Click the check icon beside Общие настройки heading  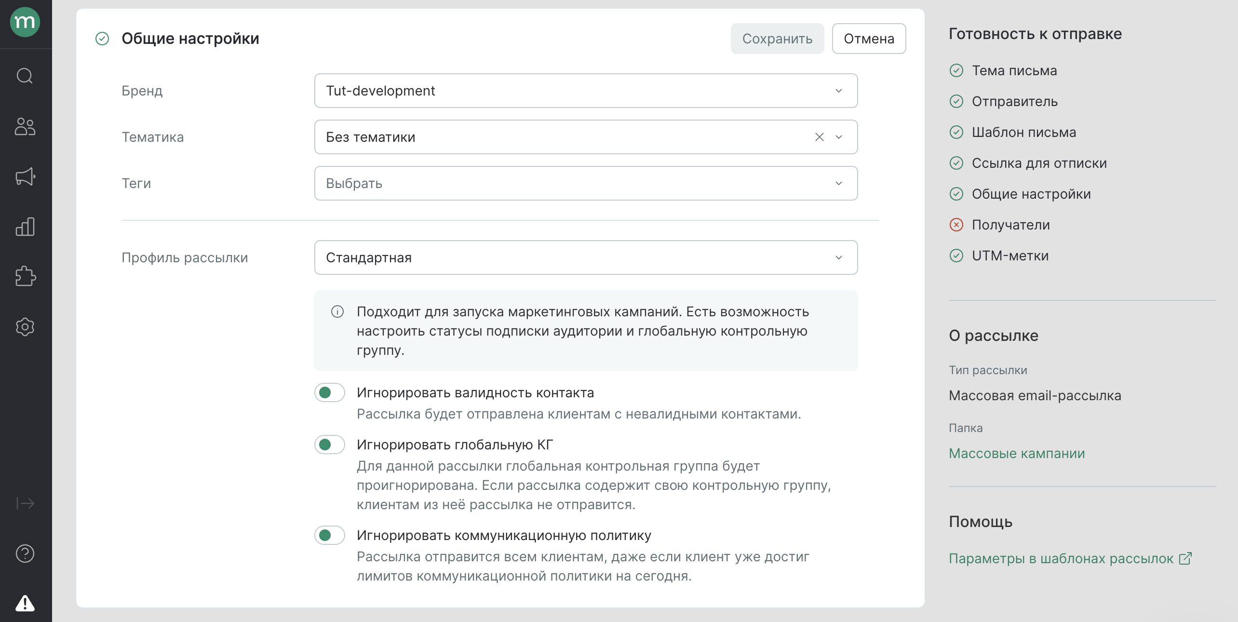click(x=102, y=39)
